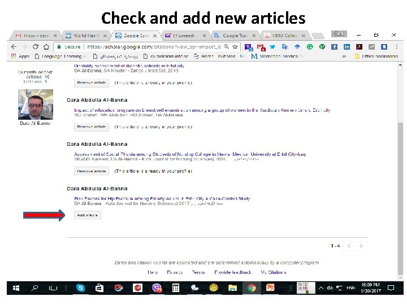
Task: Bookmark this page with the star icon
Action: pos(235,47)
